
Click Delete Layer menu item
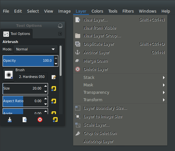[120, 69]
